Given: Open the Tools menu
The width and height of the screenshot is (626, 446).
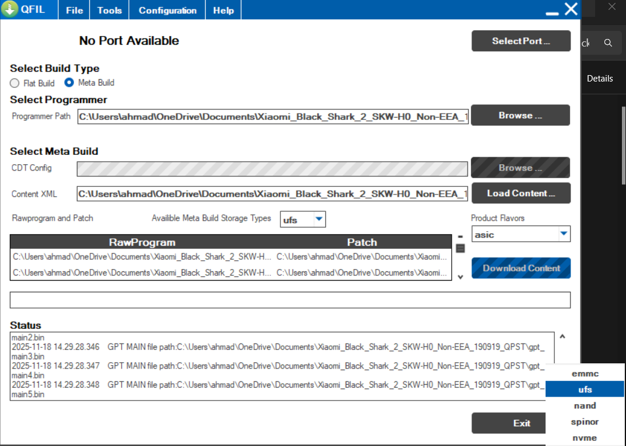Looking at the screenshot, I should click(x=110, y=10).
